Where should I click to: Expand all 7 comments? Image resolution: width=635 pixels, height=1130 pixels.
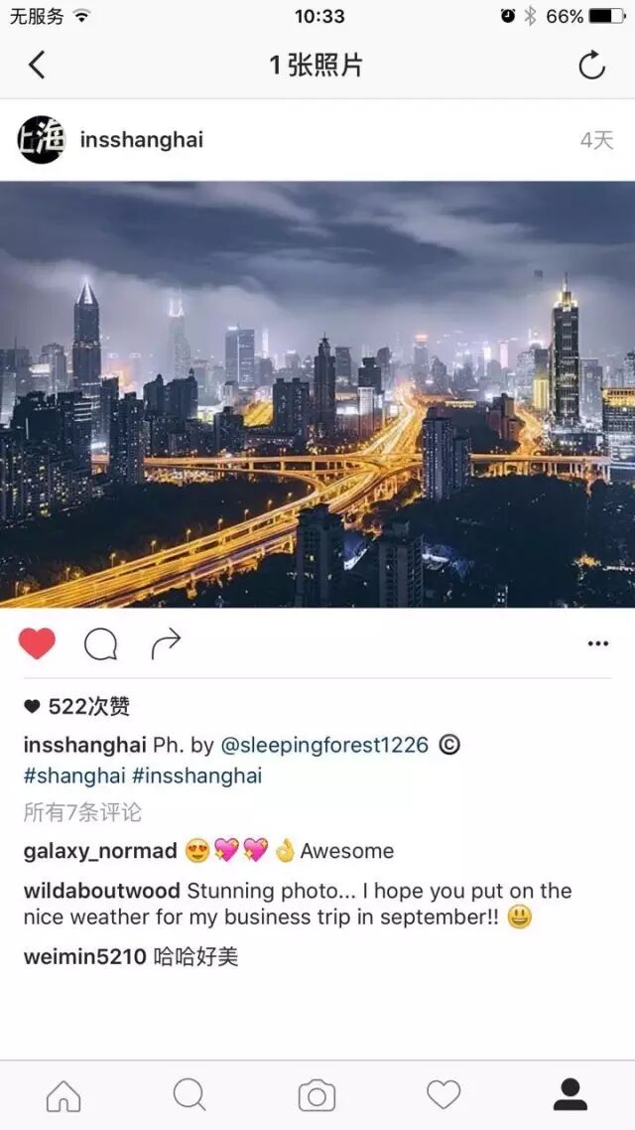coord(82,813)
